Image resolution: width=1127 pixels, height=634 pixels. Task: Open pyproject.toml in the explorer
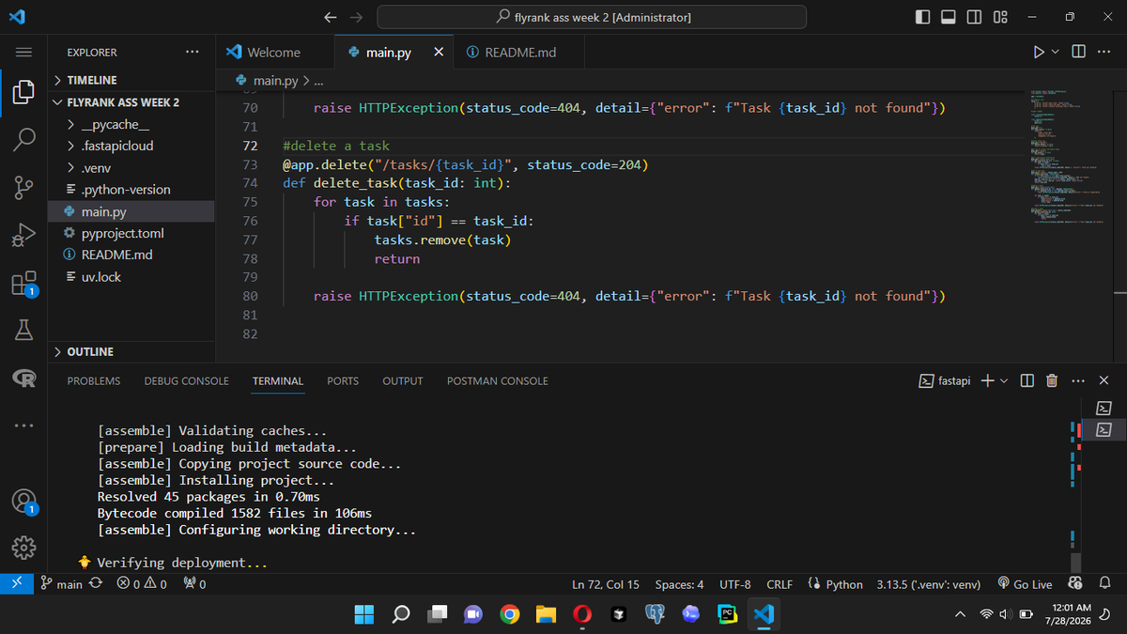coord(132,233)
